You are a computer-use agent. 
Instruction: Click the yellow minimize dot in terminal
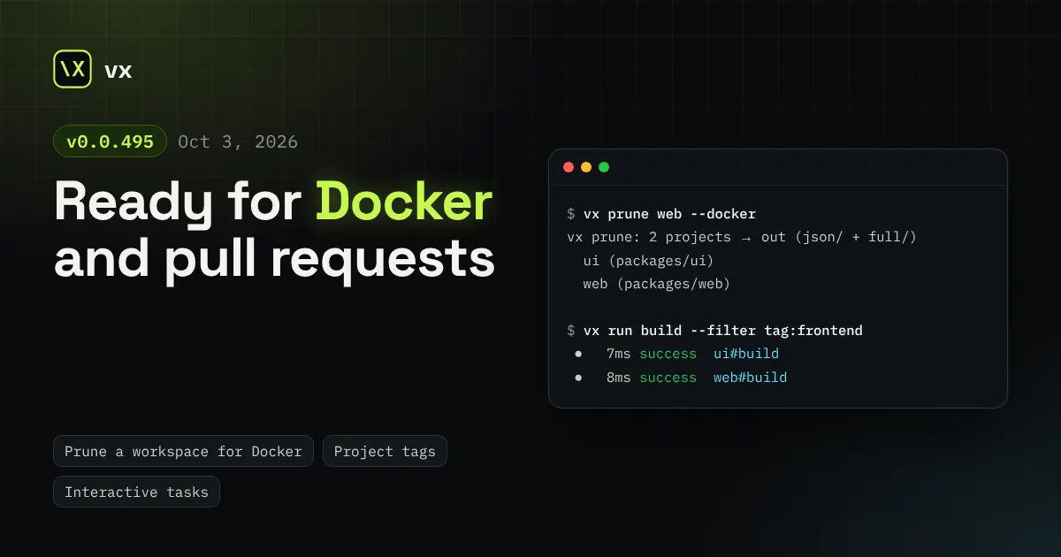(585, 167)
